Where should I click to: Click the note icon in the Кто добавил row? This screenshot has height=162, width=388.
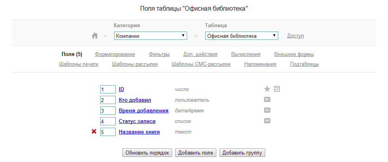[x=267, y=100]
